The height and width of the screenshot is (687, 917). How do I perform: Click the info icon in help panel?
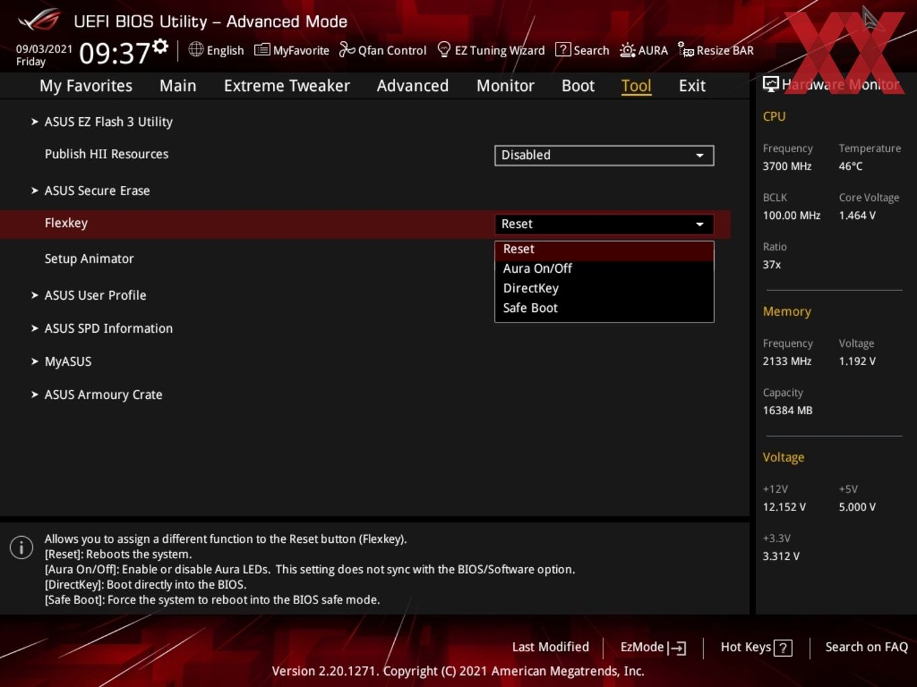[x=22, y=547]
